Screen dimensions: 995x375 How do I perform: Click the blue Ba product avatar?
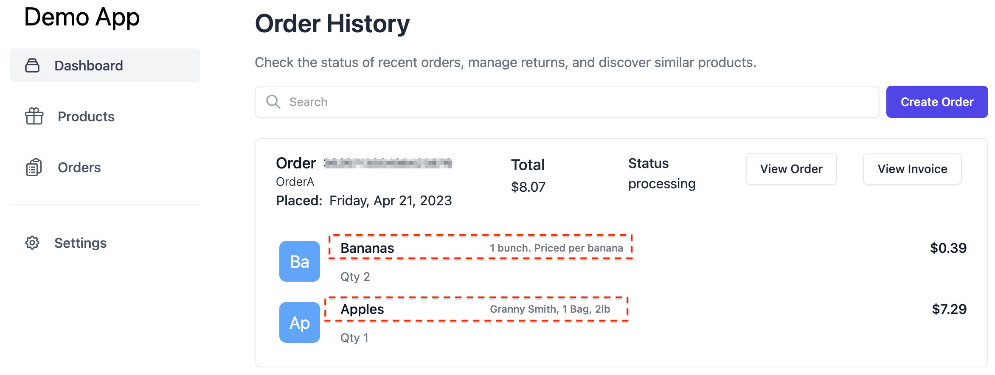point(300,261)
